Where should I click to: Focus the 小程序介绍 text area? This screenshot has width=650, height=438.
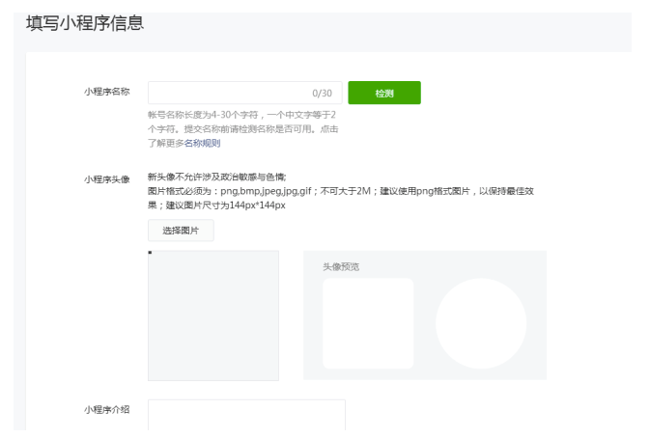point(246,415)
